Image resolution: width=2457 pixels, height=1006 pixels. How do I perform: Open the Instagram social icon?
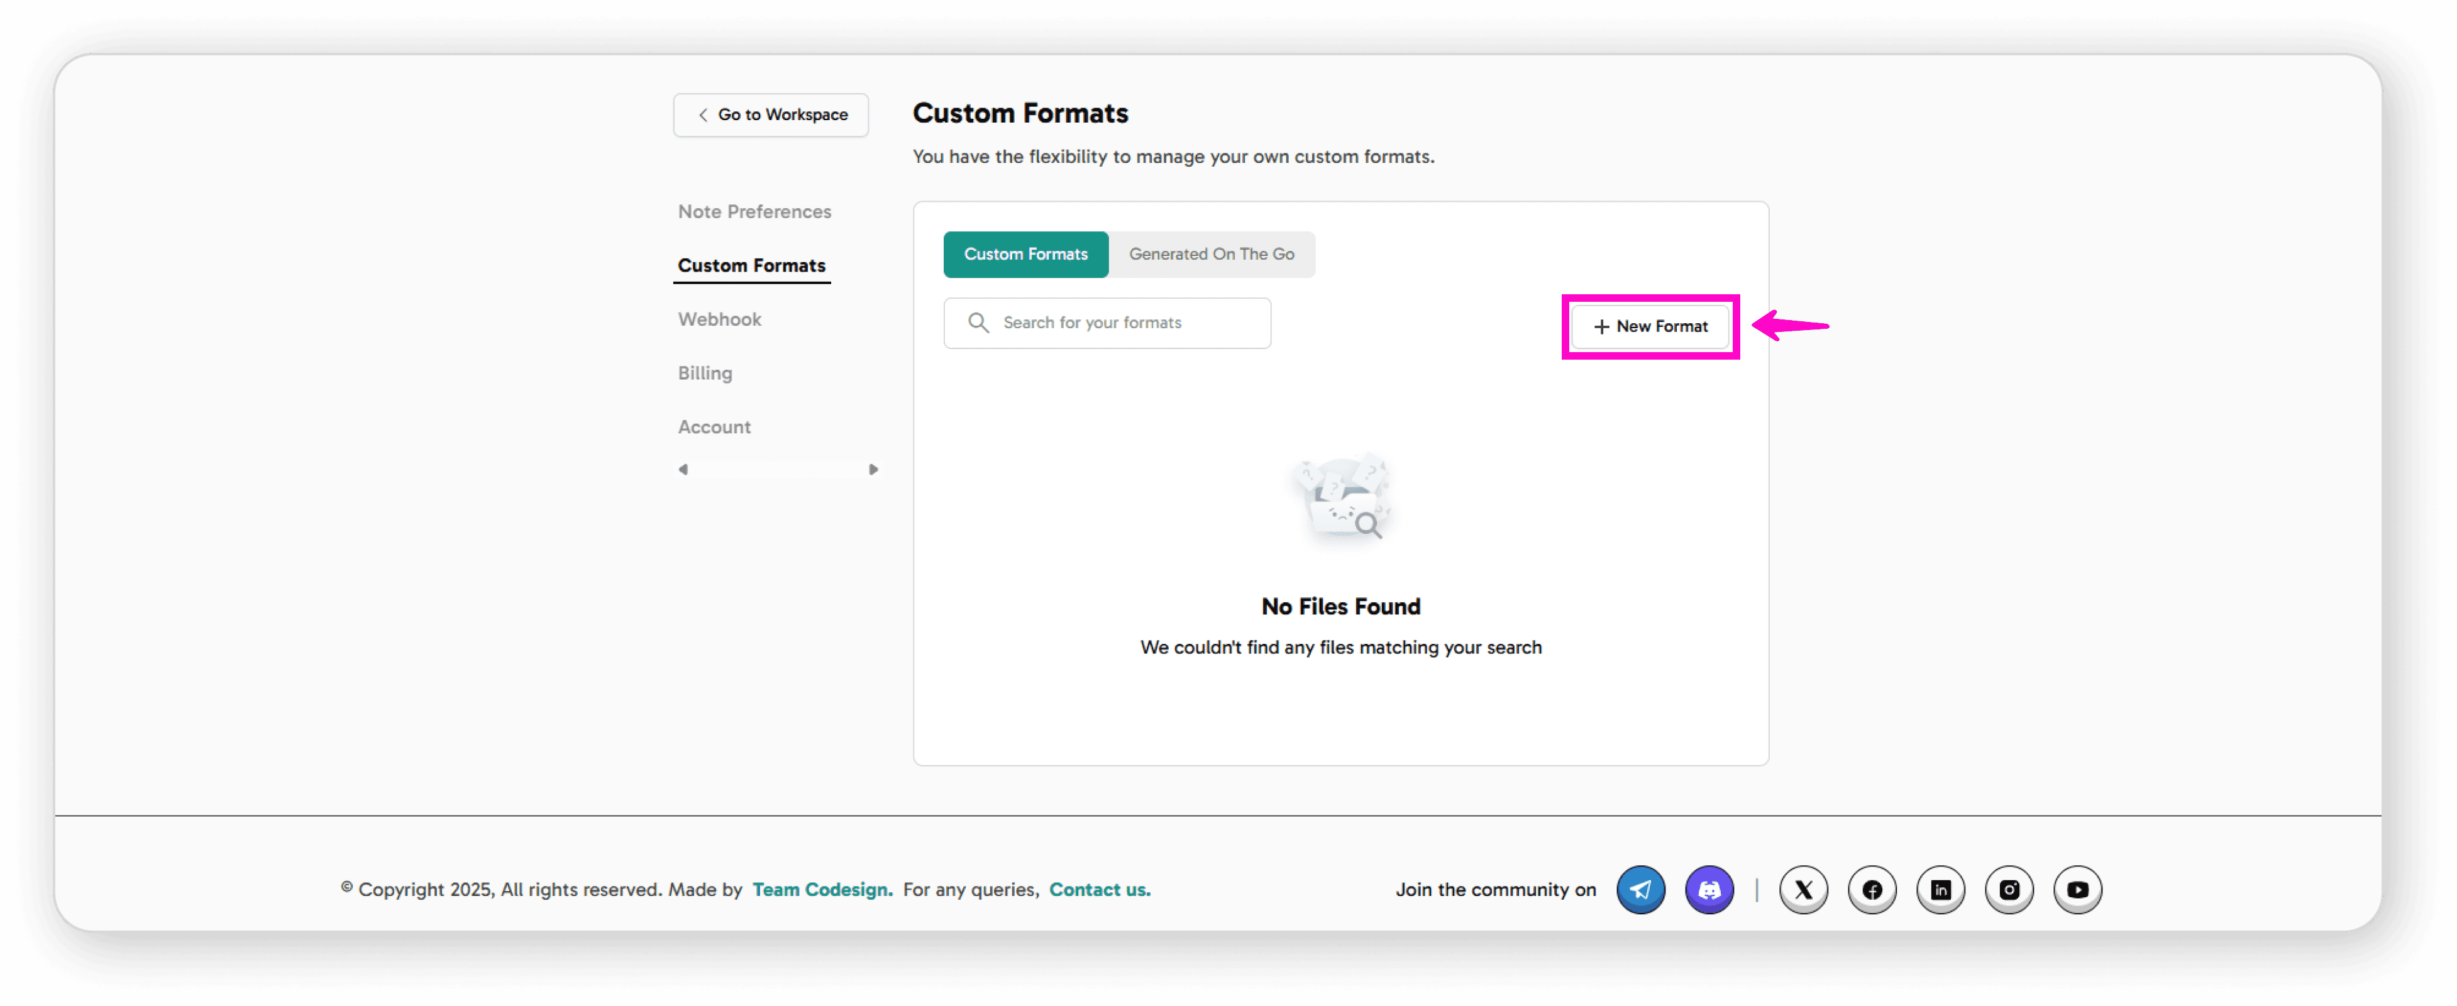(x=2009, y=890)
